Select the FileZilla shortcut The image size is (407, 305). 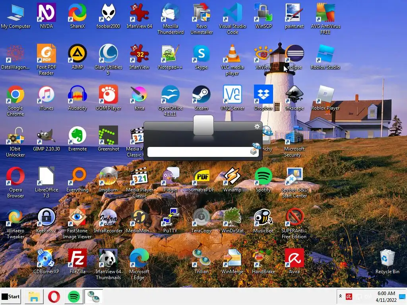click(x=78, y=261)
